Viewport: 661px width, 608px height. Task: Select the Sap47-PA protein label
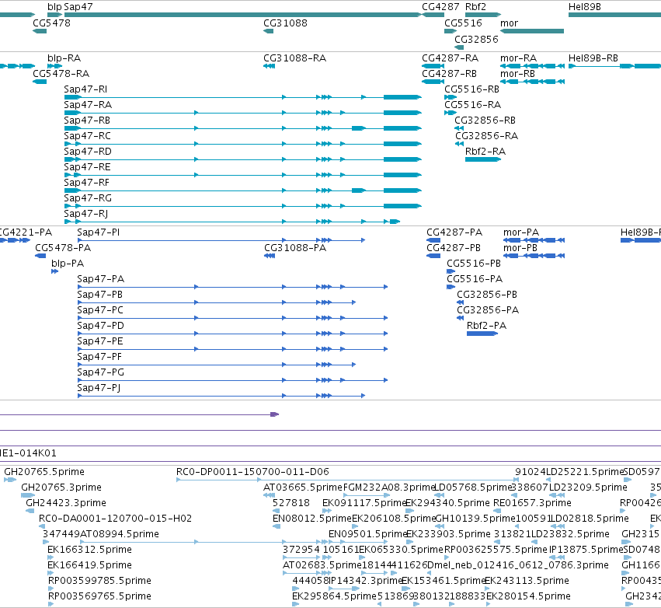click(101, 279)
